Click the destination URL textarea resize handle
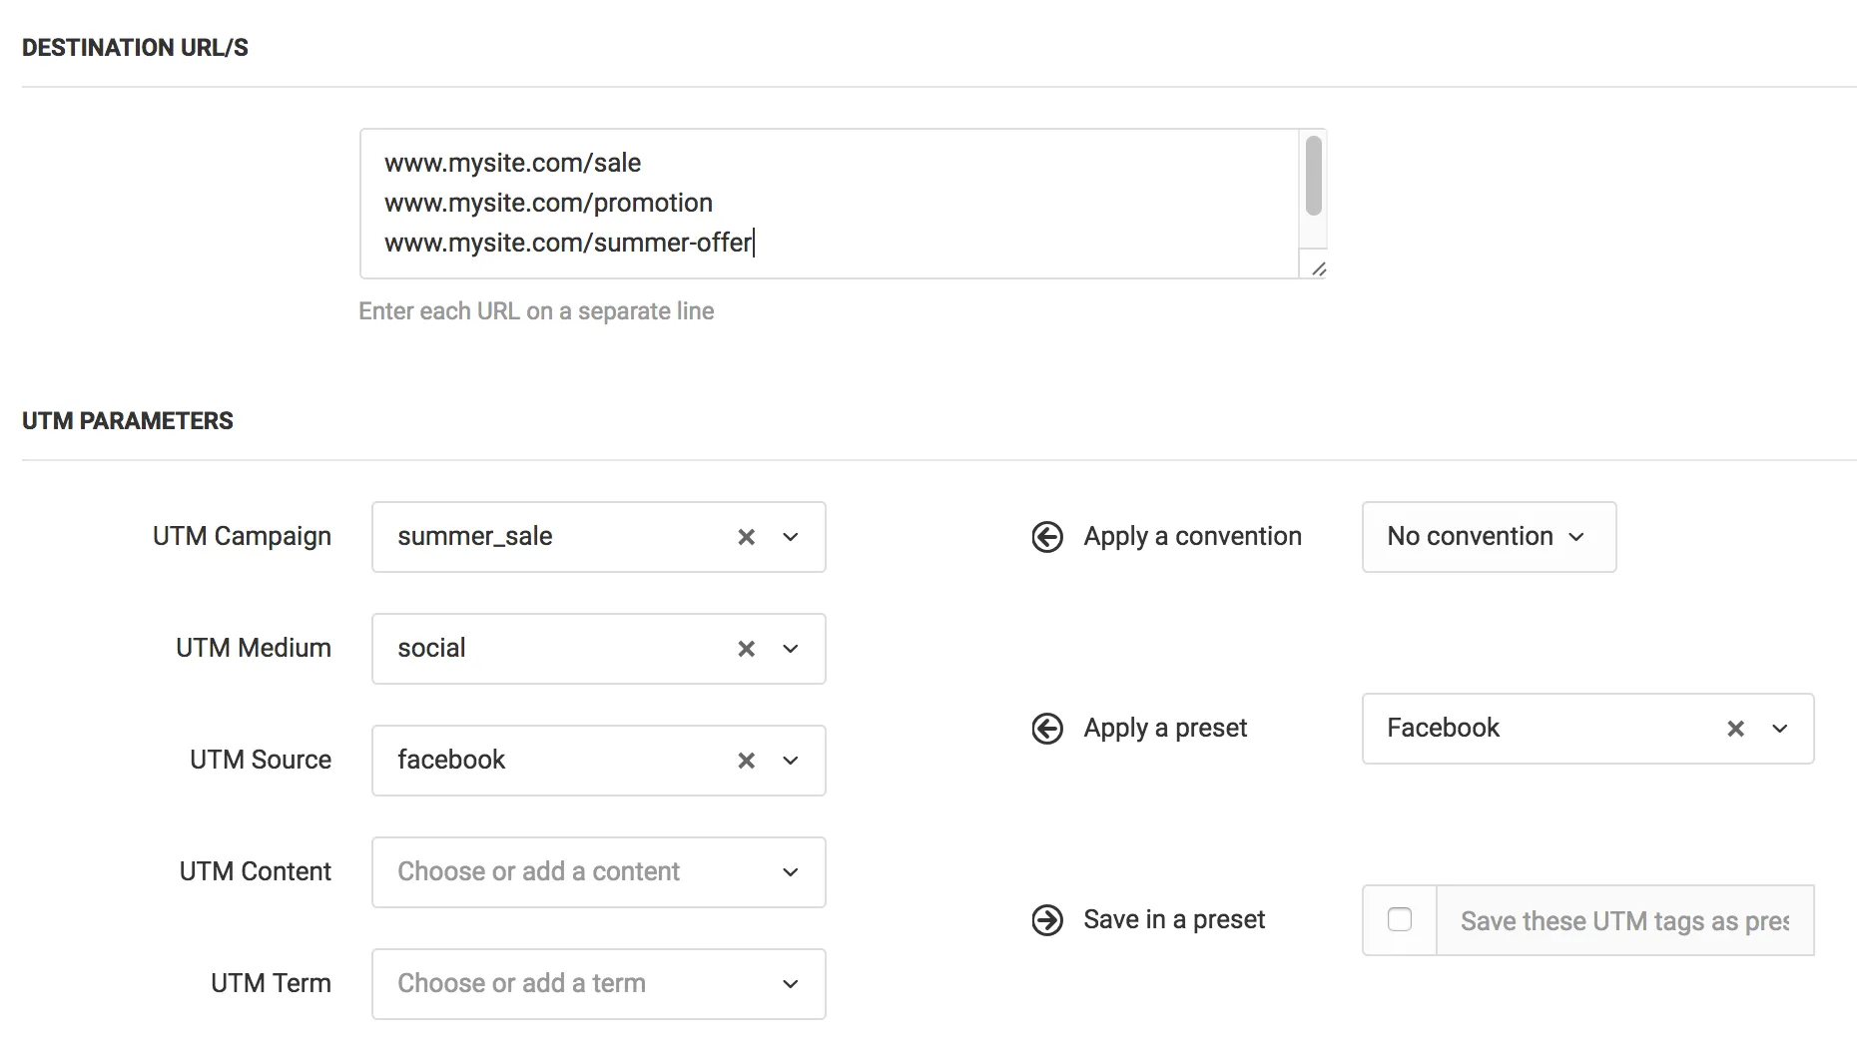 point(1318,268)
